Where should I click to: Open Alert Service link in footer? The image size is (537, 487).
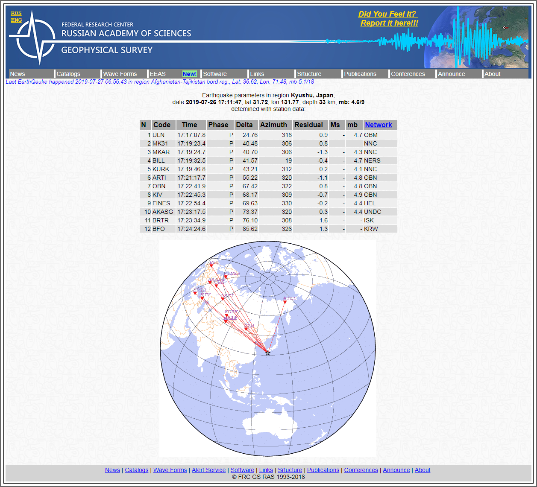208,470
